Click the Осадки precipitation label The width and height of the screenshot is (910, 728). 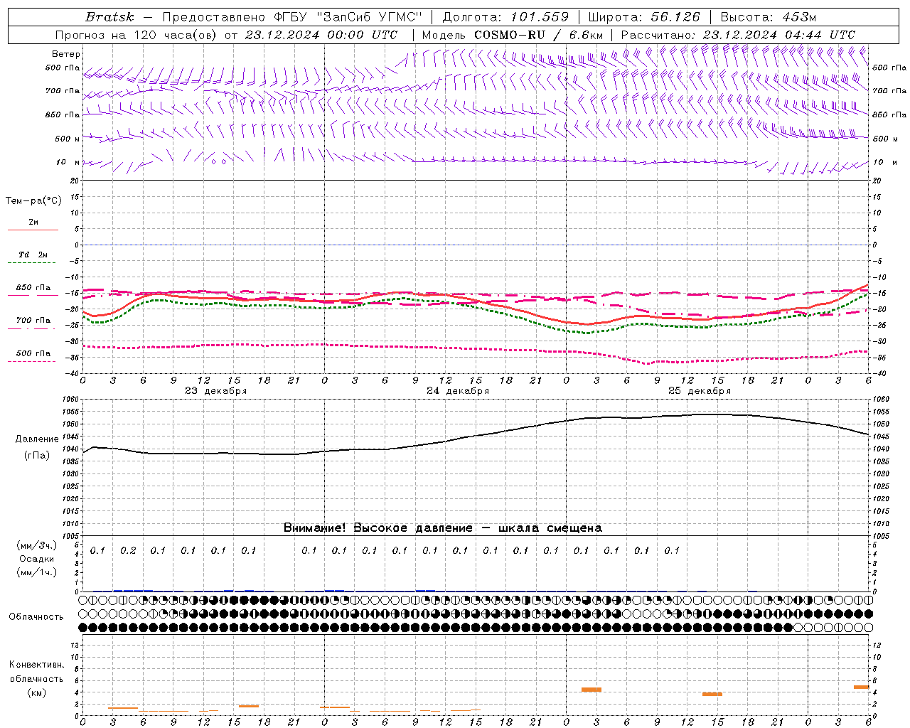[x=37, y=559]
